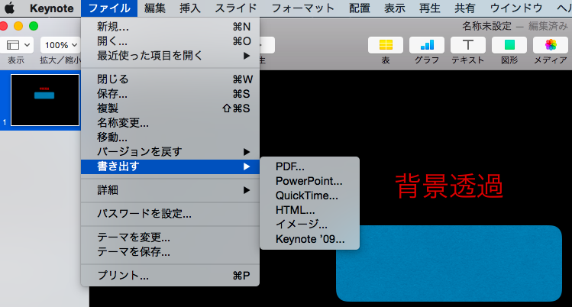Open the Media (メディア) toolbar icon
Screen dimensions: 572x307
pyautogui.click(x=550, y=44)
